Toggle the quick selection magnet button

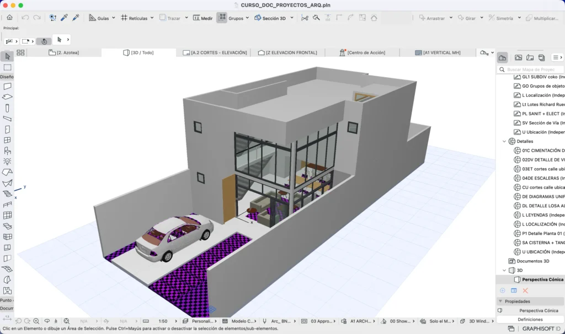pos(44,41)
